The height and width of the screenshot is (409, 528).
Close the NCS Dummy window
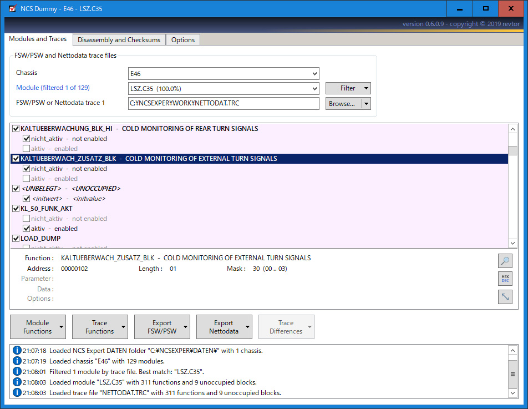tap(511, 8)
